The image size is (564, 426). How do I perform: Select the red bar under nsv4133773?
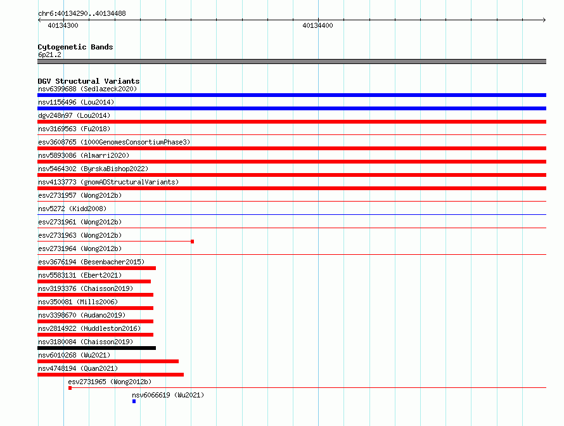292,188
